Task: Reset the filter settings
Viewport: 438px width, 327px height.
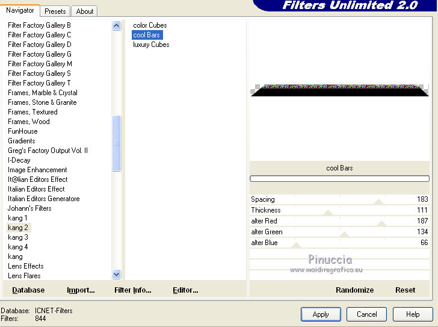Action: click(x=405, y=290)
